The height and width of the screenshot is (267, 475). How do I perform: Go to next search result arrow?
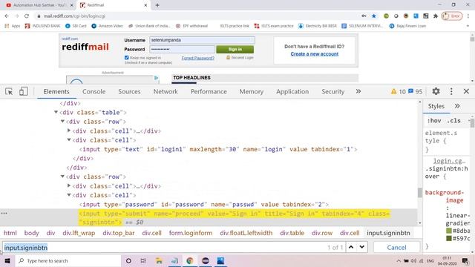[x=362, y=247]
